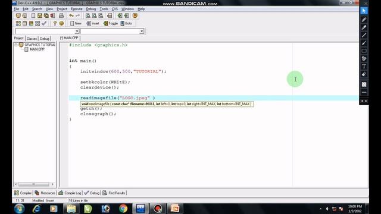Remove file from project via green icon
This screenshot has height=214, width=381.
(126, 16)
